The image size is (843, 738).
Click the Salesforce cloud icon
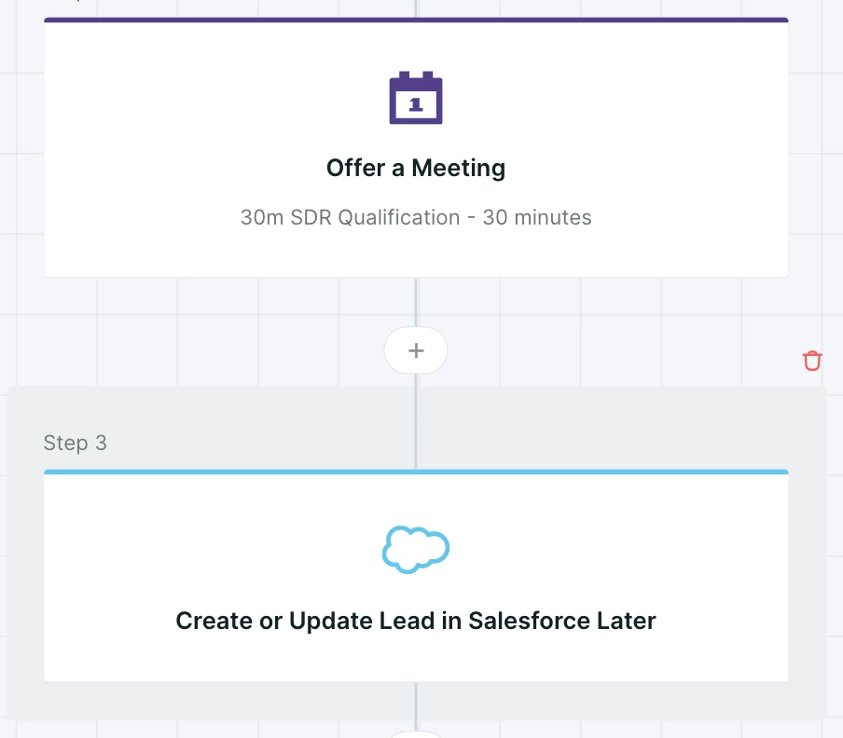pos(416,550)
